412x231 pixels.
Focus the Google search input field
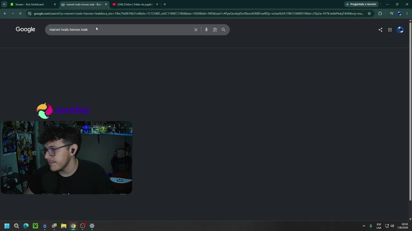tap(119, 30)
